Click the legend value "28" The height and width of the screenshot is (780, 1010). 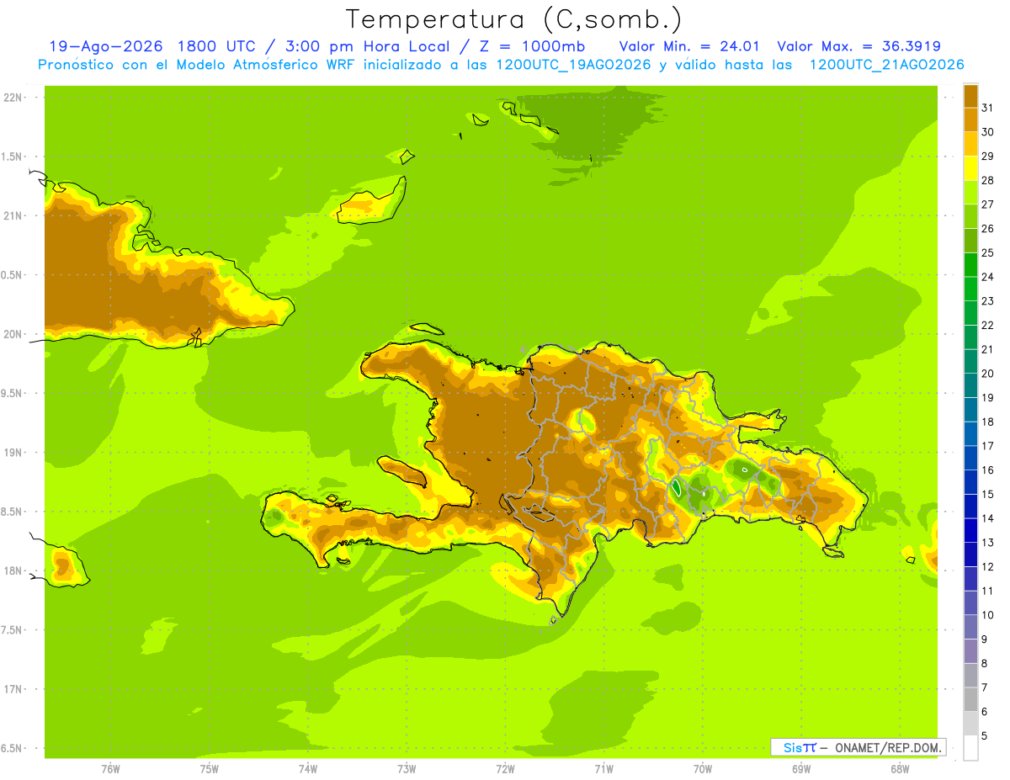pos(987,180)
